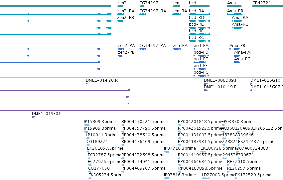283x180 pixels.
Task: Select EST RP004234041.5prime
Action: [123, 165]
